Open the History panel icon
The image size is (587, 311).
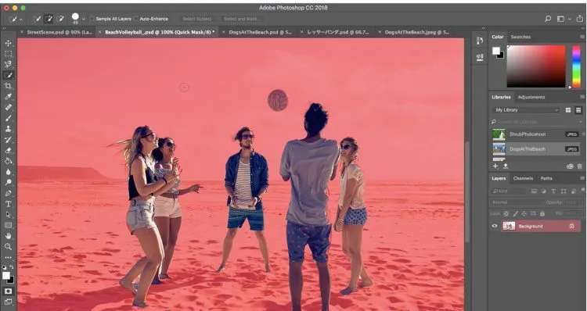[480, 41]
